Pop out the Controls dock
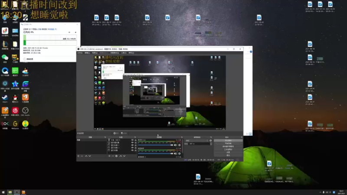 242,137
